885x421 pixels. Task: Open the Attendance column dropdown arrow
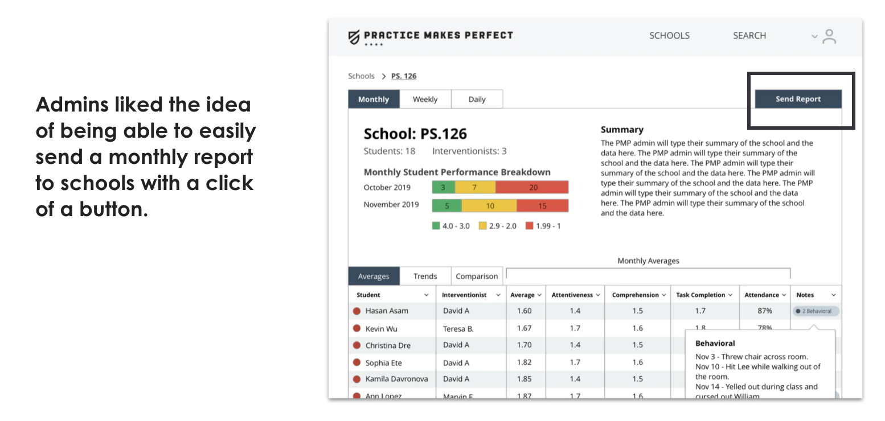tap(783, 295)
